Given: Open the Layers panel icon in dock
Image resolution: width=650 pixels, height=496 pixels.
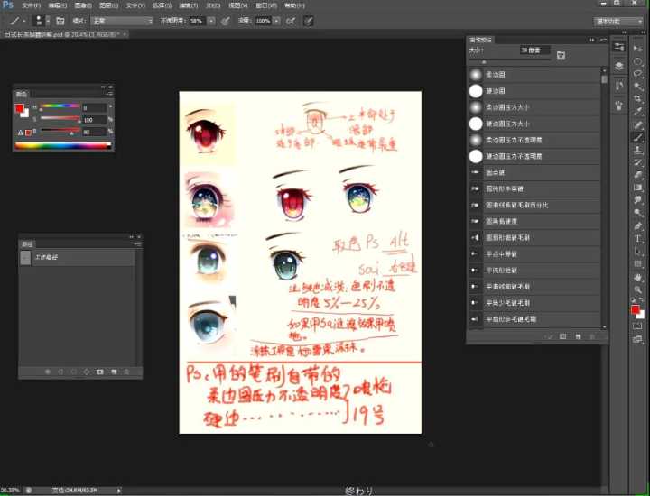Looking at the screenshot, I should [619, 66].
